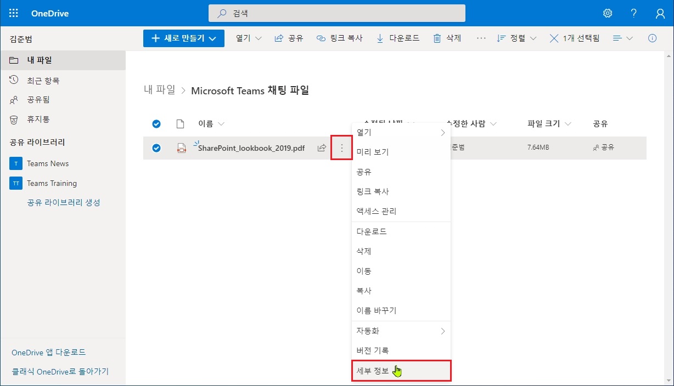
Task: Open the 열기 dropdown in the toolbar
Action: click(249, 38)
